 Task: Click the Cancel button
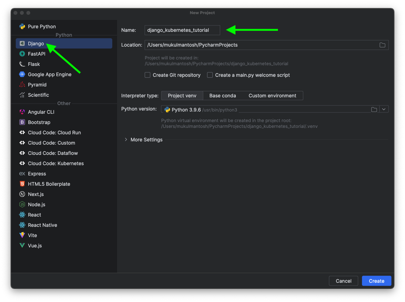[x=343, y=281]
